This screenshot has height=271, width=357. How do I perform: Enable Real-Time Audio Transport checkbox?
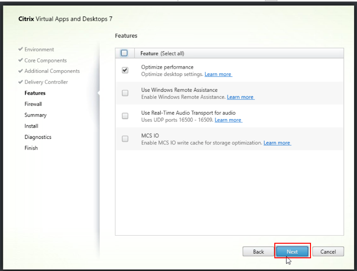pos(125,116)
